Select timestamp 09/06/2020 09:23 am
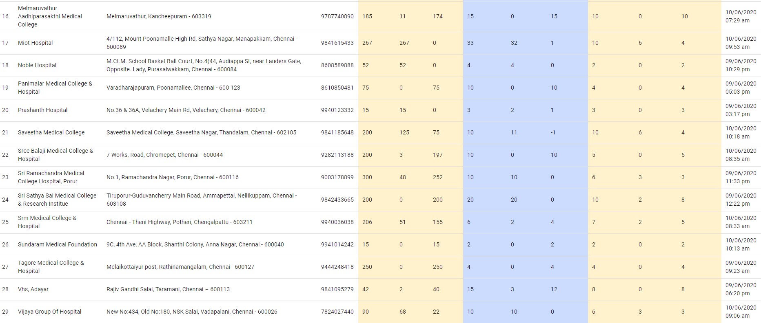 741,267
